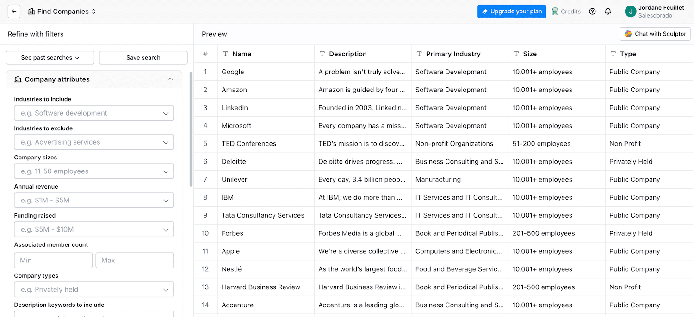The height and width of the screenshot is (317, 694).
Task: Click the Credits coin stack icon
Action: click(555, 12)
